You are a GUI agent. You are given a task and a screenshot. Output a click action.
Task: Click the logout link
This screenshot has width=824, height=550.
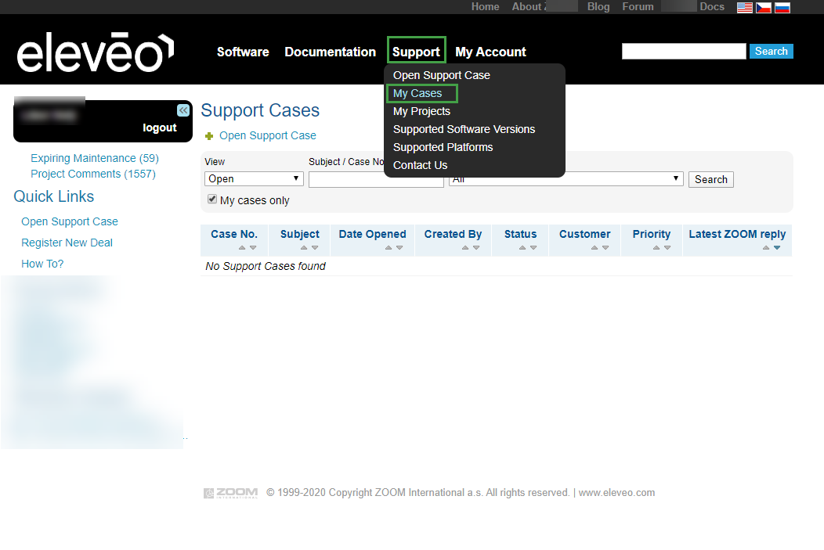tap(160, 128)
